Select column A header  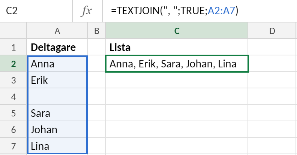(x=57, y=31)
